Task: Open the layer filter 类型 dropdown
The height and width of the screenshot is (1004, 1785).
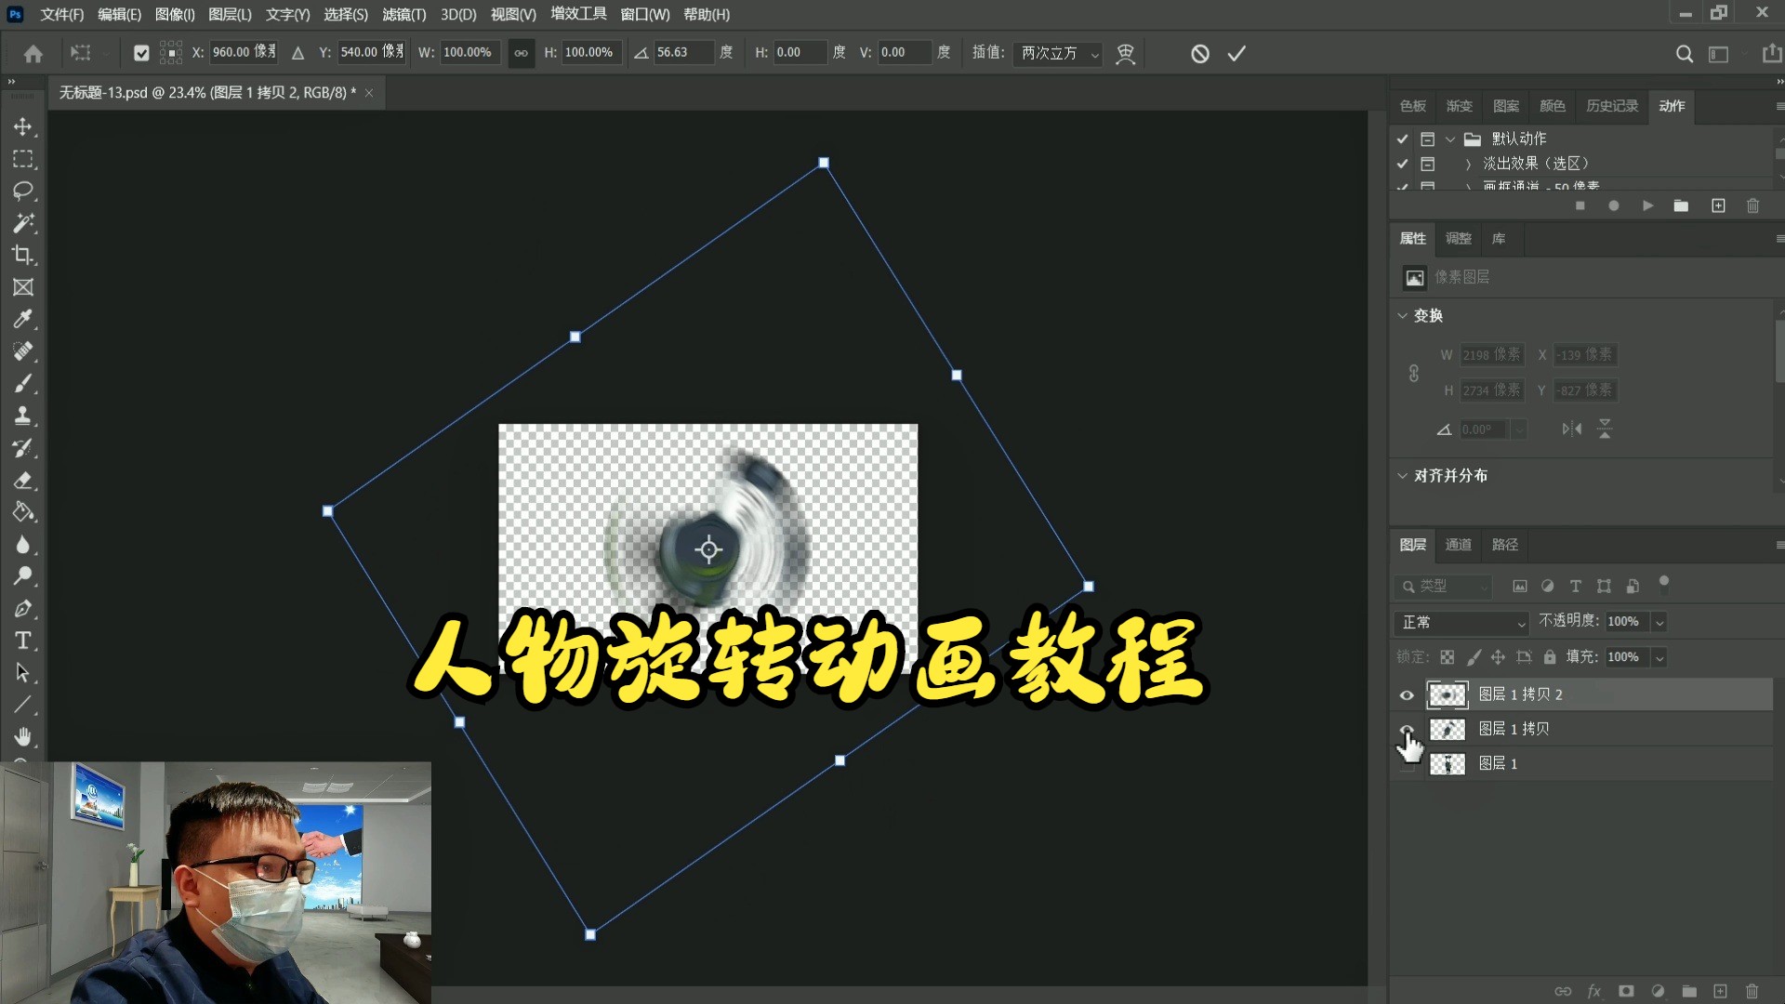Action: click(1443, 587)
